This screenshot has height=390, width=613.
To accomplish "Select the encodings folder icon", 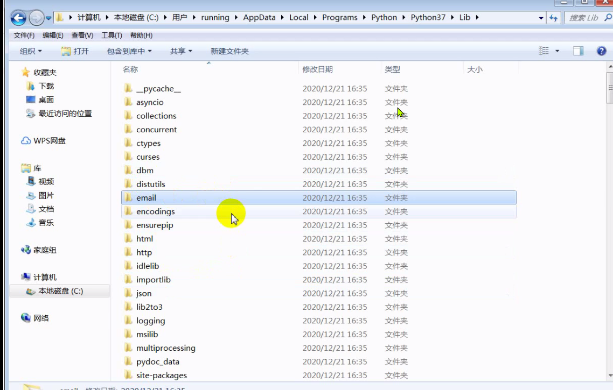I will (x=128, y=211).
